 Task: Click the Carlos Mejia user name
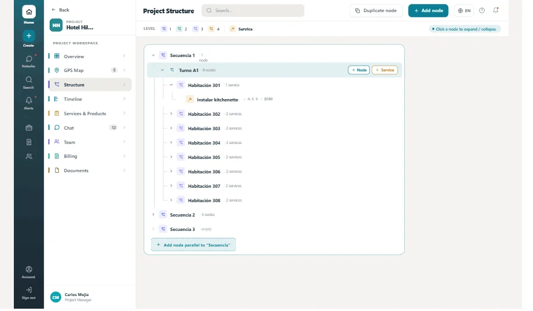point(77,295)
